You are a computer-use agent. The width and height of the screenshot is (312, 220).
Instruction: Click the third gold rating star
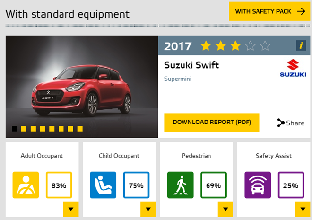tap(235, 45)
